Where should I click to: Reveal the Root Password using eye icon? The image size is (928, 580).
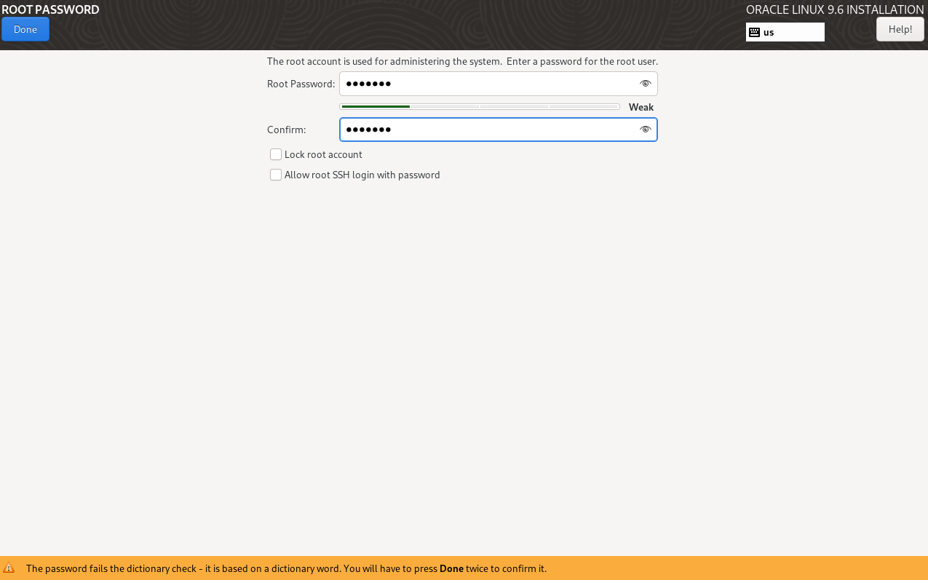pos(644,84)
